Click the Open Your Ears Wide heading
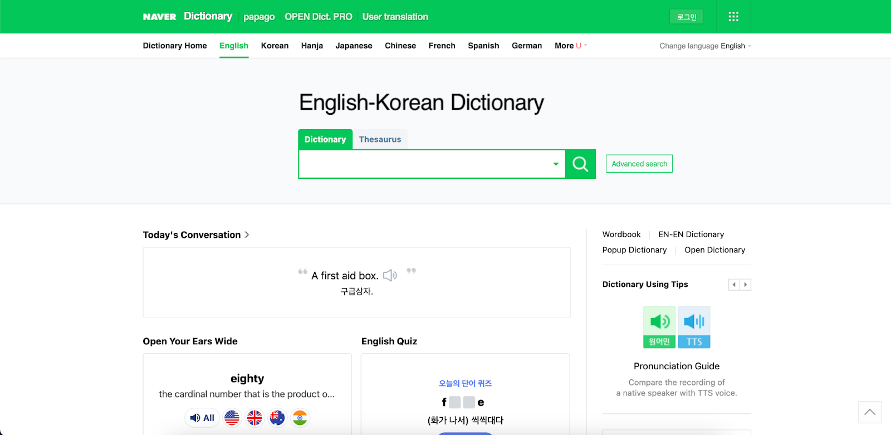This screenshot has width=891, height=435. pos(190,341)
